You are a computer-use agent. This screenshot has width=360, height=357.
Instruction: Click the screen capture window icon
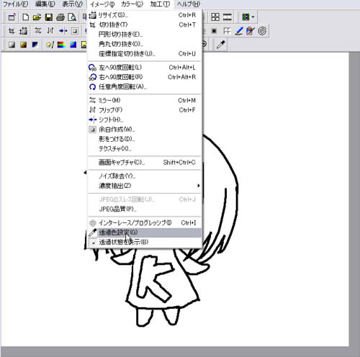(x=12, y=17)
